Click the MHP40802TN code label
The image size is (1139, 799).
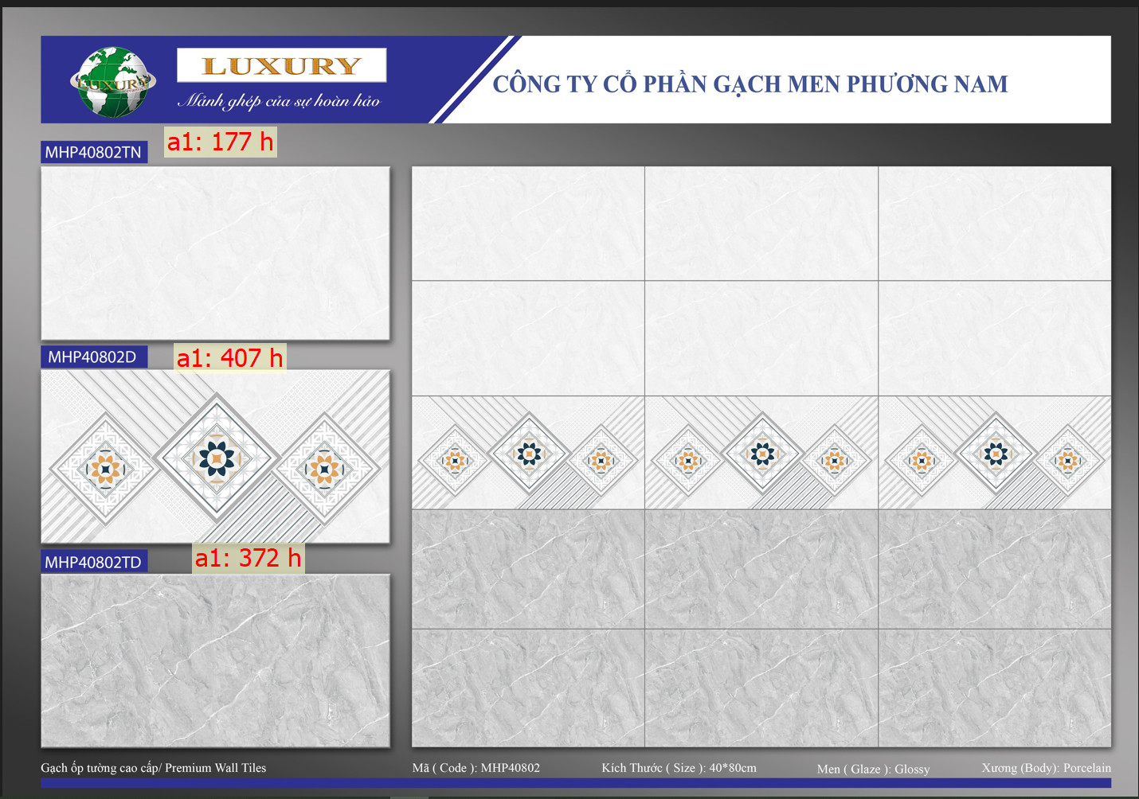pyautogui.click(x=94, y=152)
